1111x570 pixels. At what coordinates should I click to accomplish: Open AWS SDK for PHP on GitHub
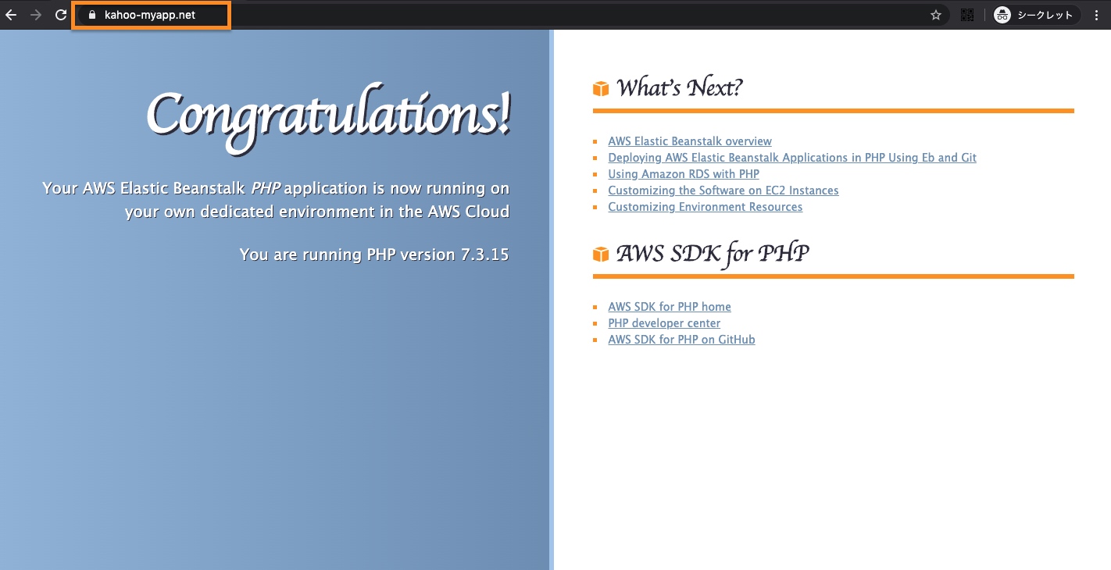681,340
